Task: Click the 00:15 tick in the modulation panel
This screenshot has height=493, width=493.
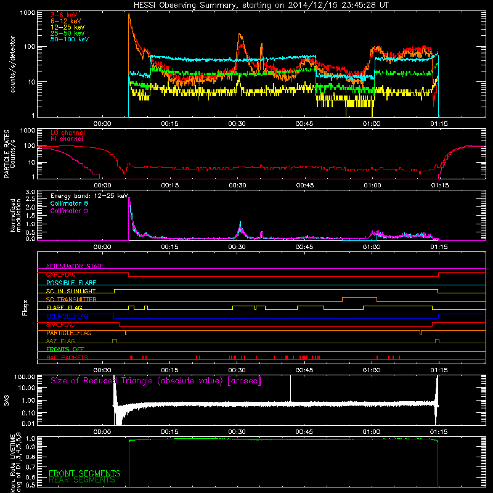Action: [x=170, y=247]
